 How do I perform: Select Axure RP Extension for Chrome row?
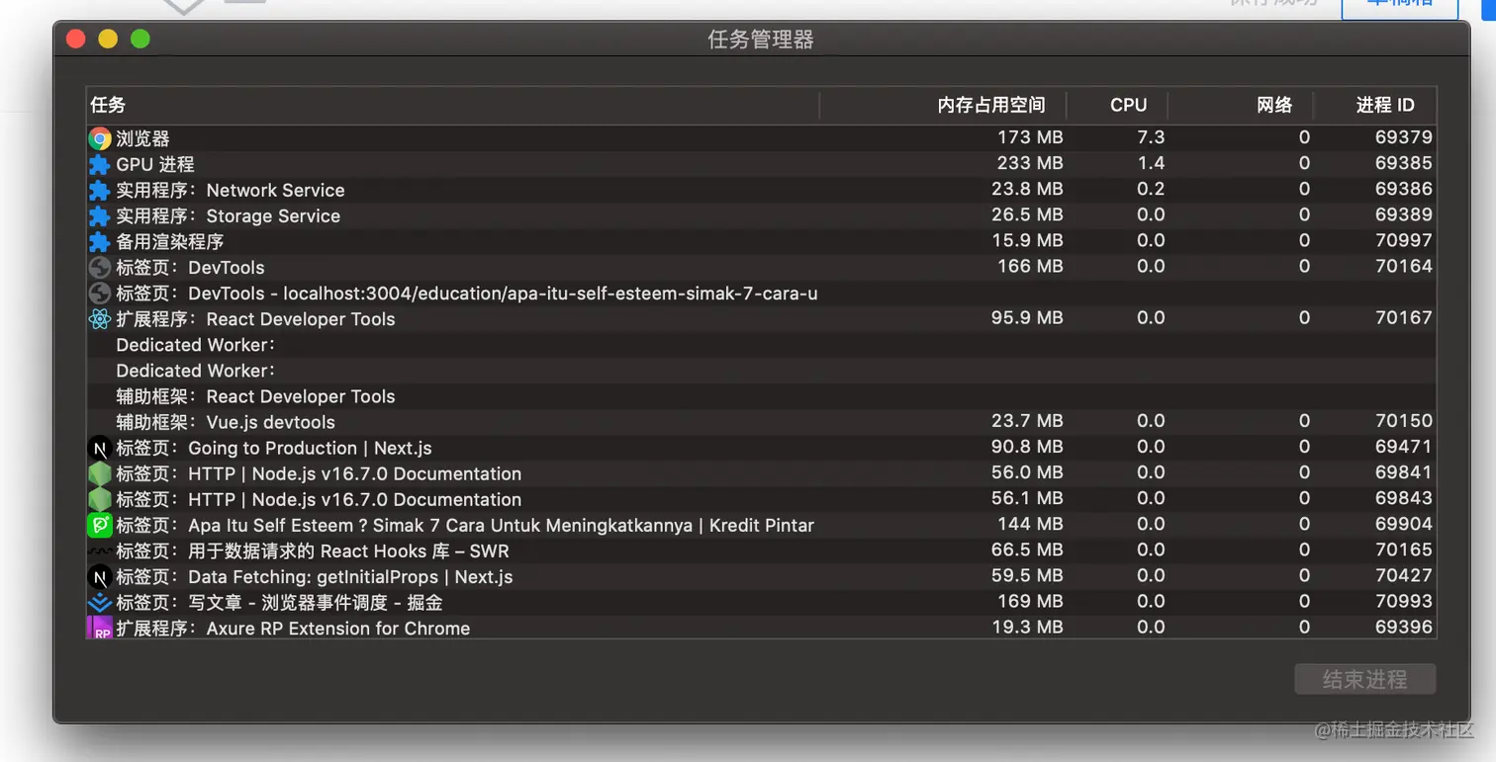click(x=761, y=627)
